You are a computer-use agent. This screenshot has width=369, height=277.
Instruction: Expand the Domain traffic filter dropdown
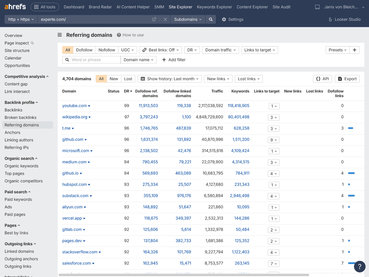tap(220, 50)
